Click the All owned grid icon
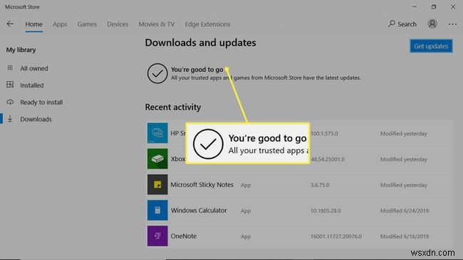Image resolution: width=463 pixels, height=260 pixels. click(x=10, y=68)
